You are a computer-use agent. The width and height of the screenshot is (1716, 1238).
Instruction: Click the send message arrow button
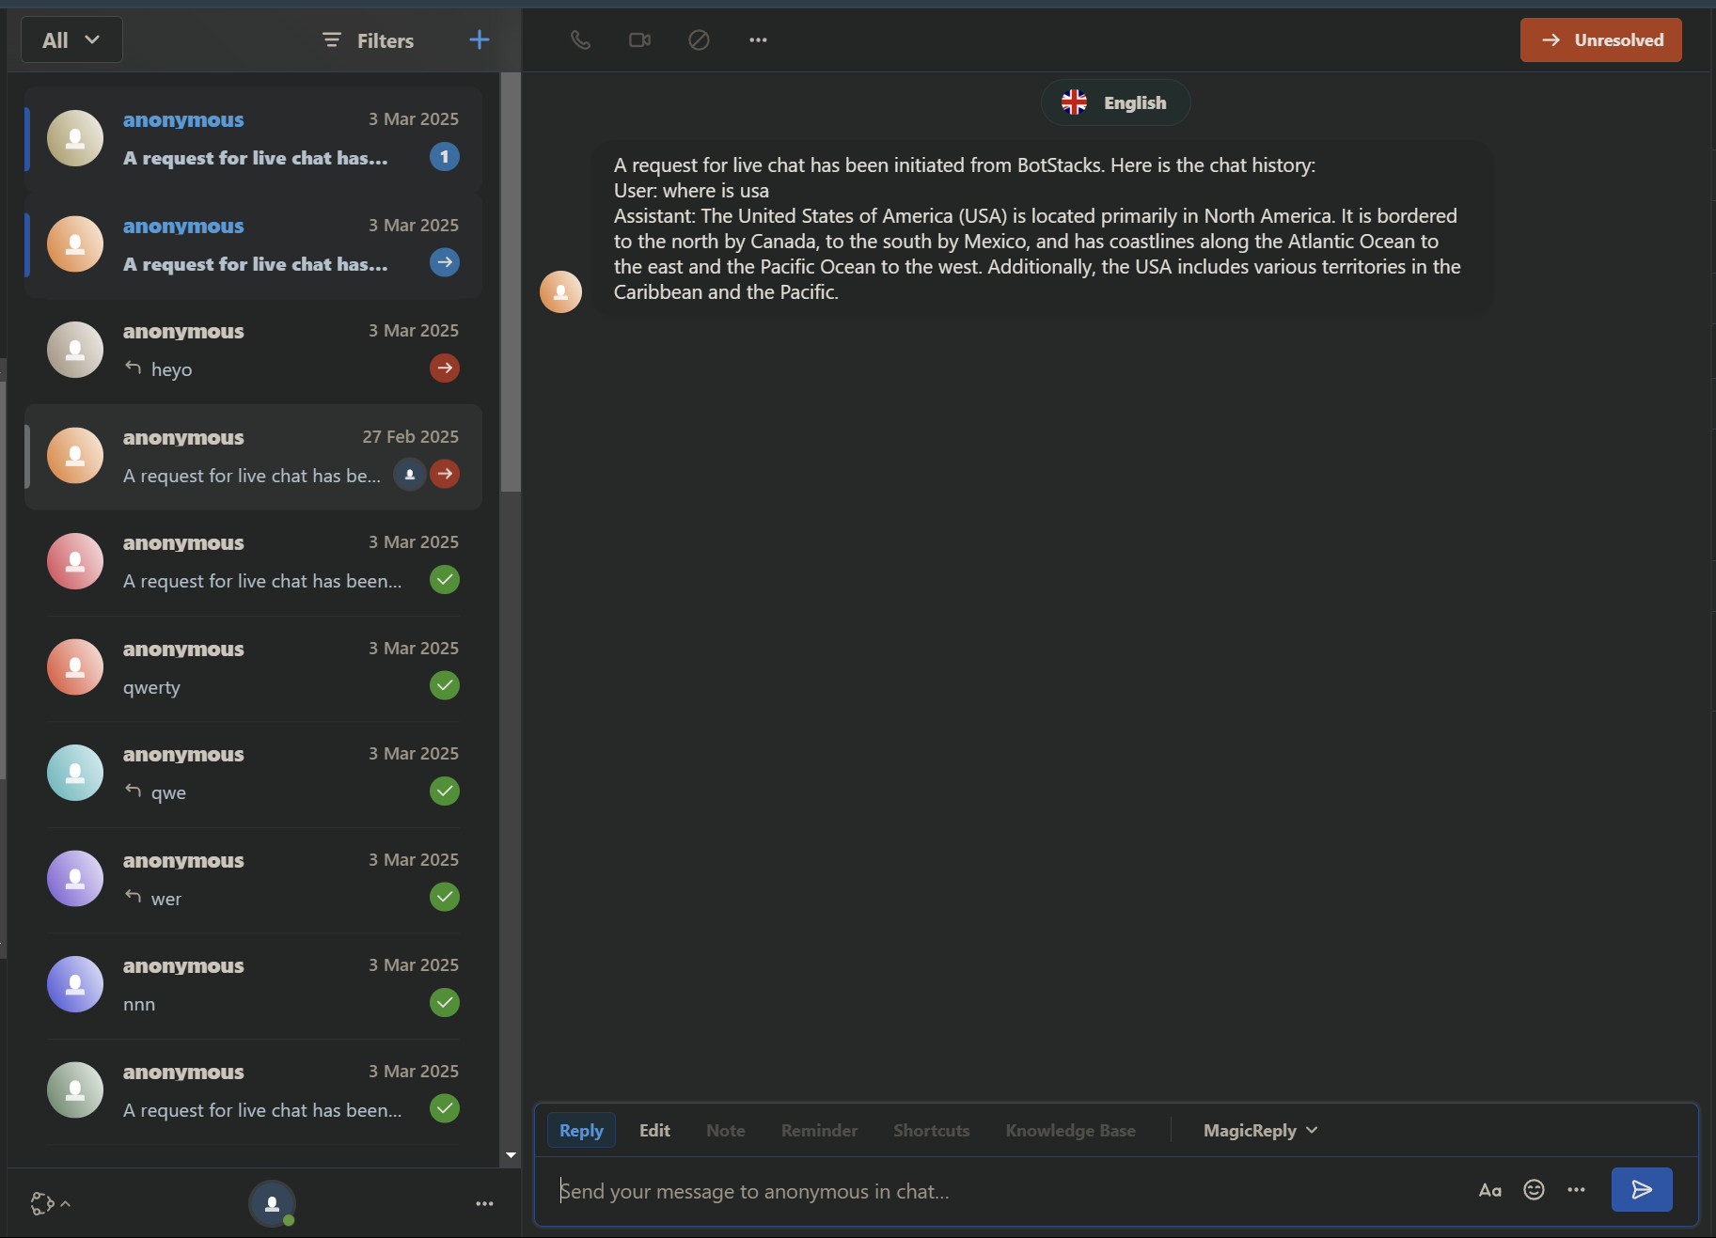(1641, 1190)
